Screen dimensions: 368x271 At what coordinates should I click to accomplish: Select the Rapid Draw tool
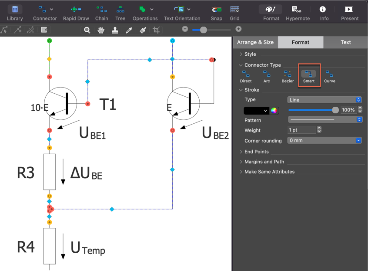click(76, 13)
